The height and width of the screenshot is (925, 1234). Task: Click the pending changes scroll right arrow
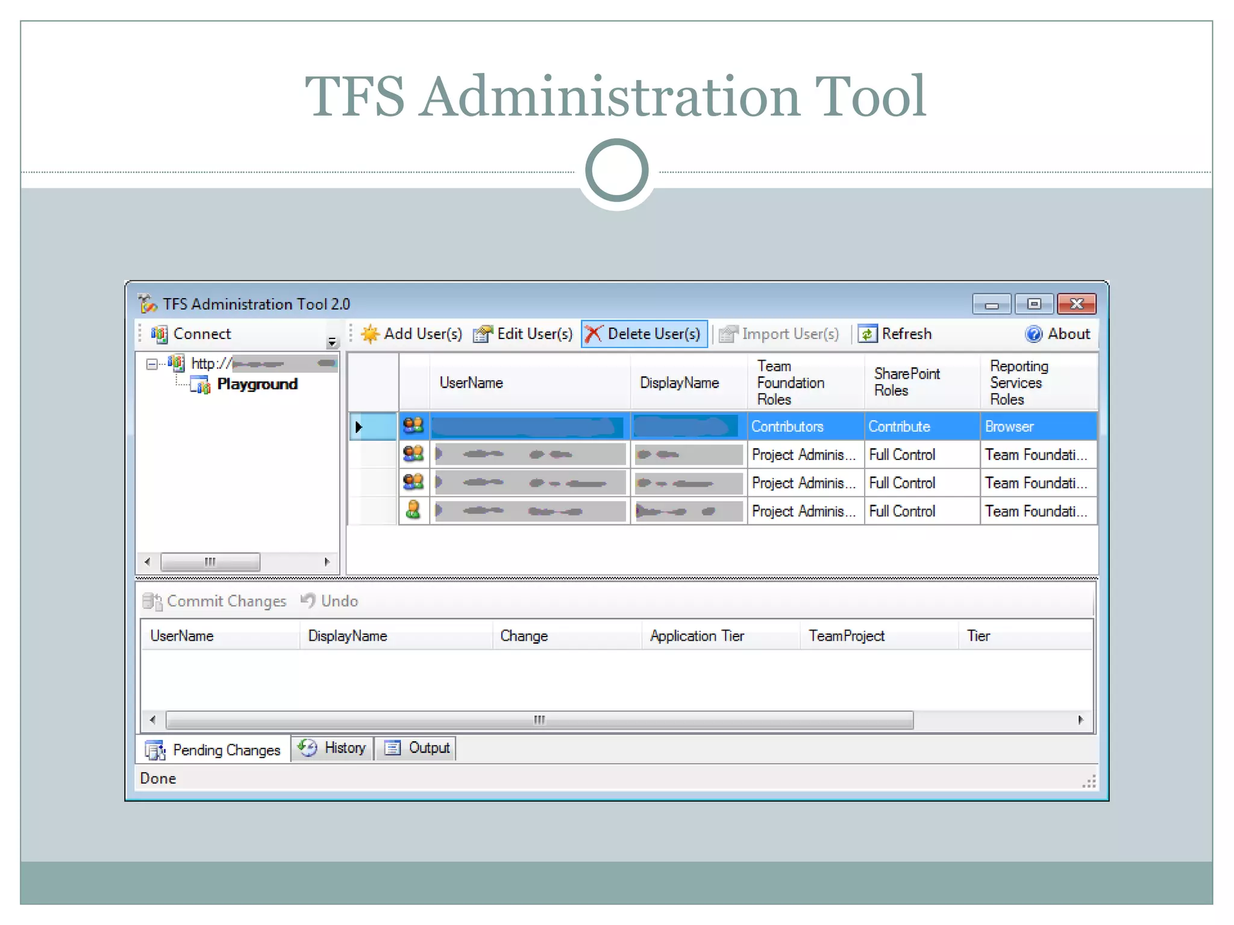[1081, 720]
